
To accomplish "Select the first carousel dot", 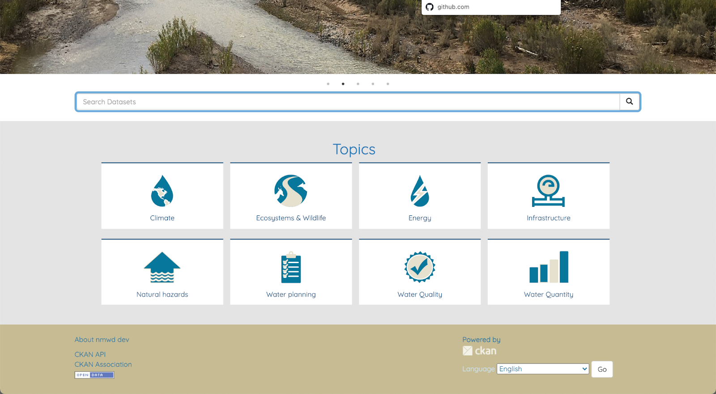I will click(328, 84).
